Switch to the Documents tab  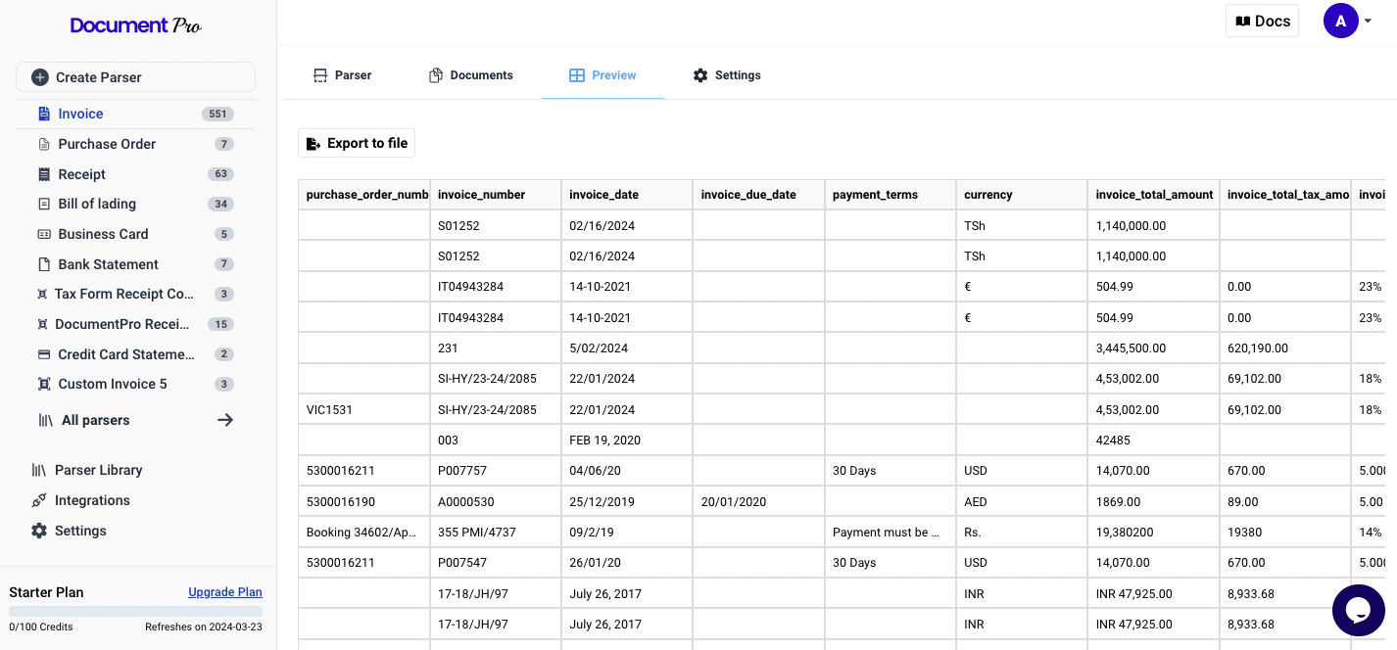click(471, 75)
